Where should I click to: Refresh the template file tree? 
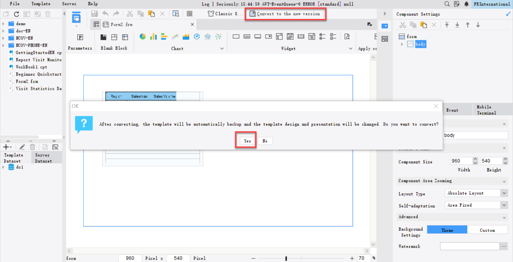pos(17,14)
